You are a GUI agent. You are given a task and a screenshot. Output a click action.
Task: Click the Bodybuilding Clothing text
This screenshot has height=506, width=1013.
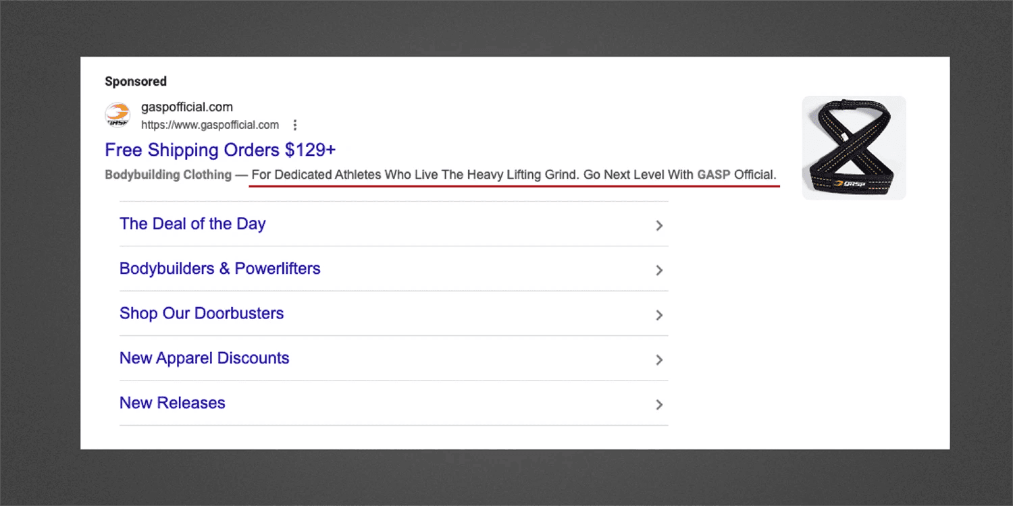click(x=168, y=175)
